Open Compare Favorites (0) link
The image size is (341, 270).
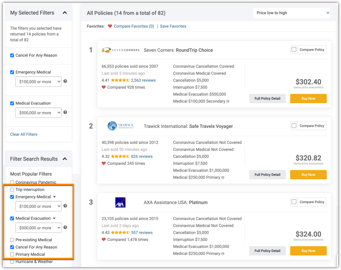[x=134, y=26]
